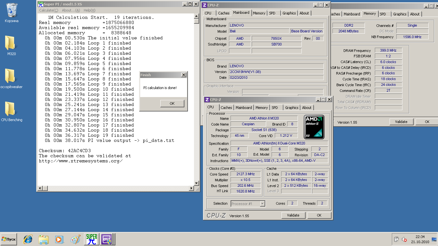The height and width of the screenshot is (246, 438).
Task: Switch to Mainboard tab in front CPU-Z window
Action: click(244, 108)
